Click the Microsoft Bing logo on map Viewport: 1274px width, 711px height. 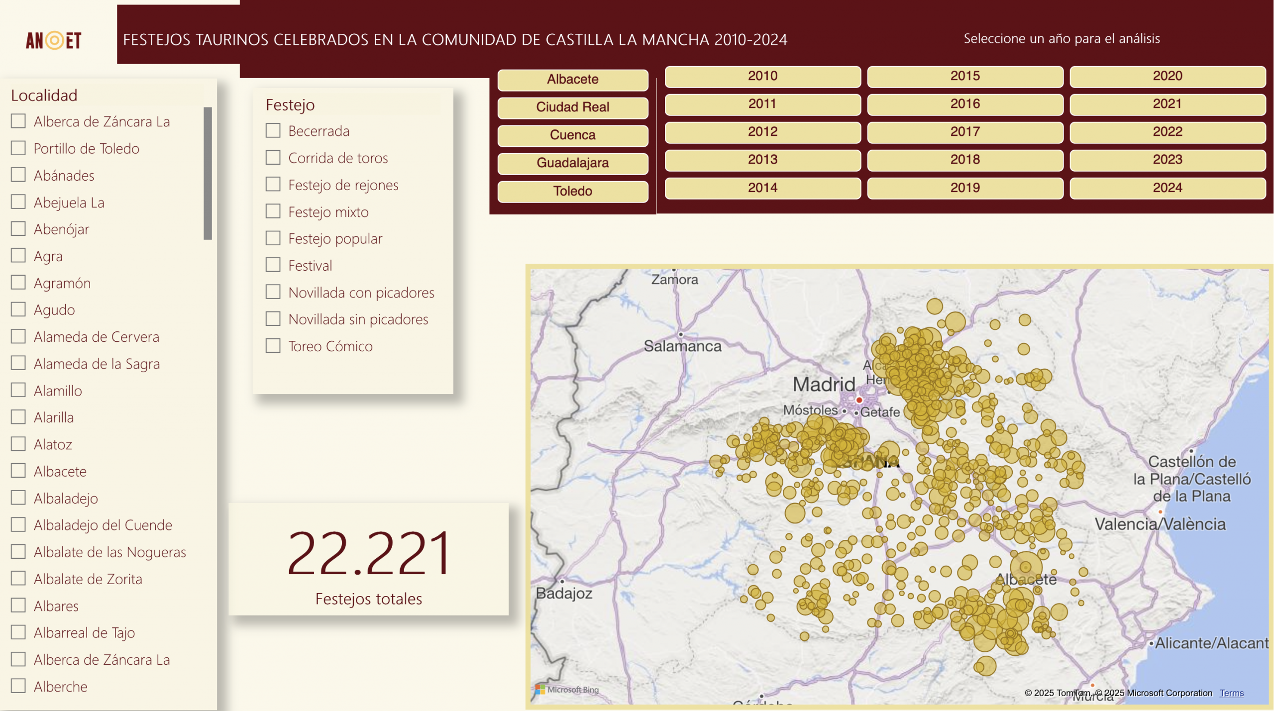[567, 690]
